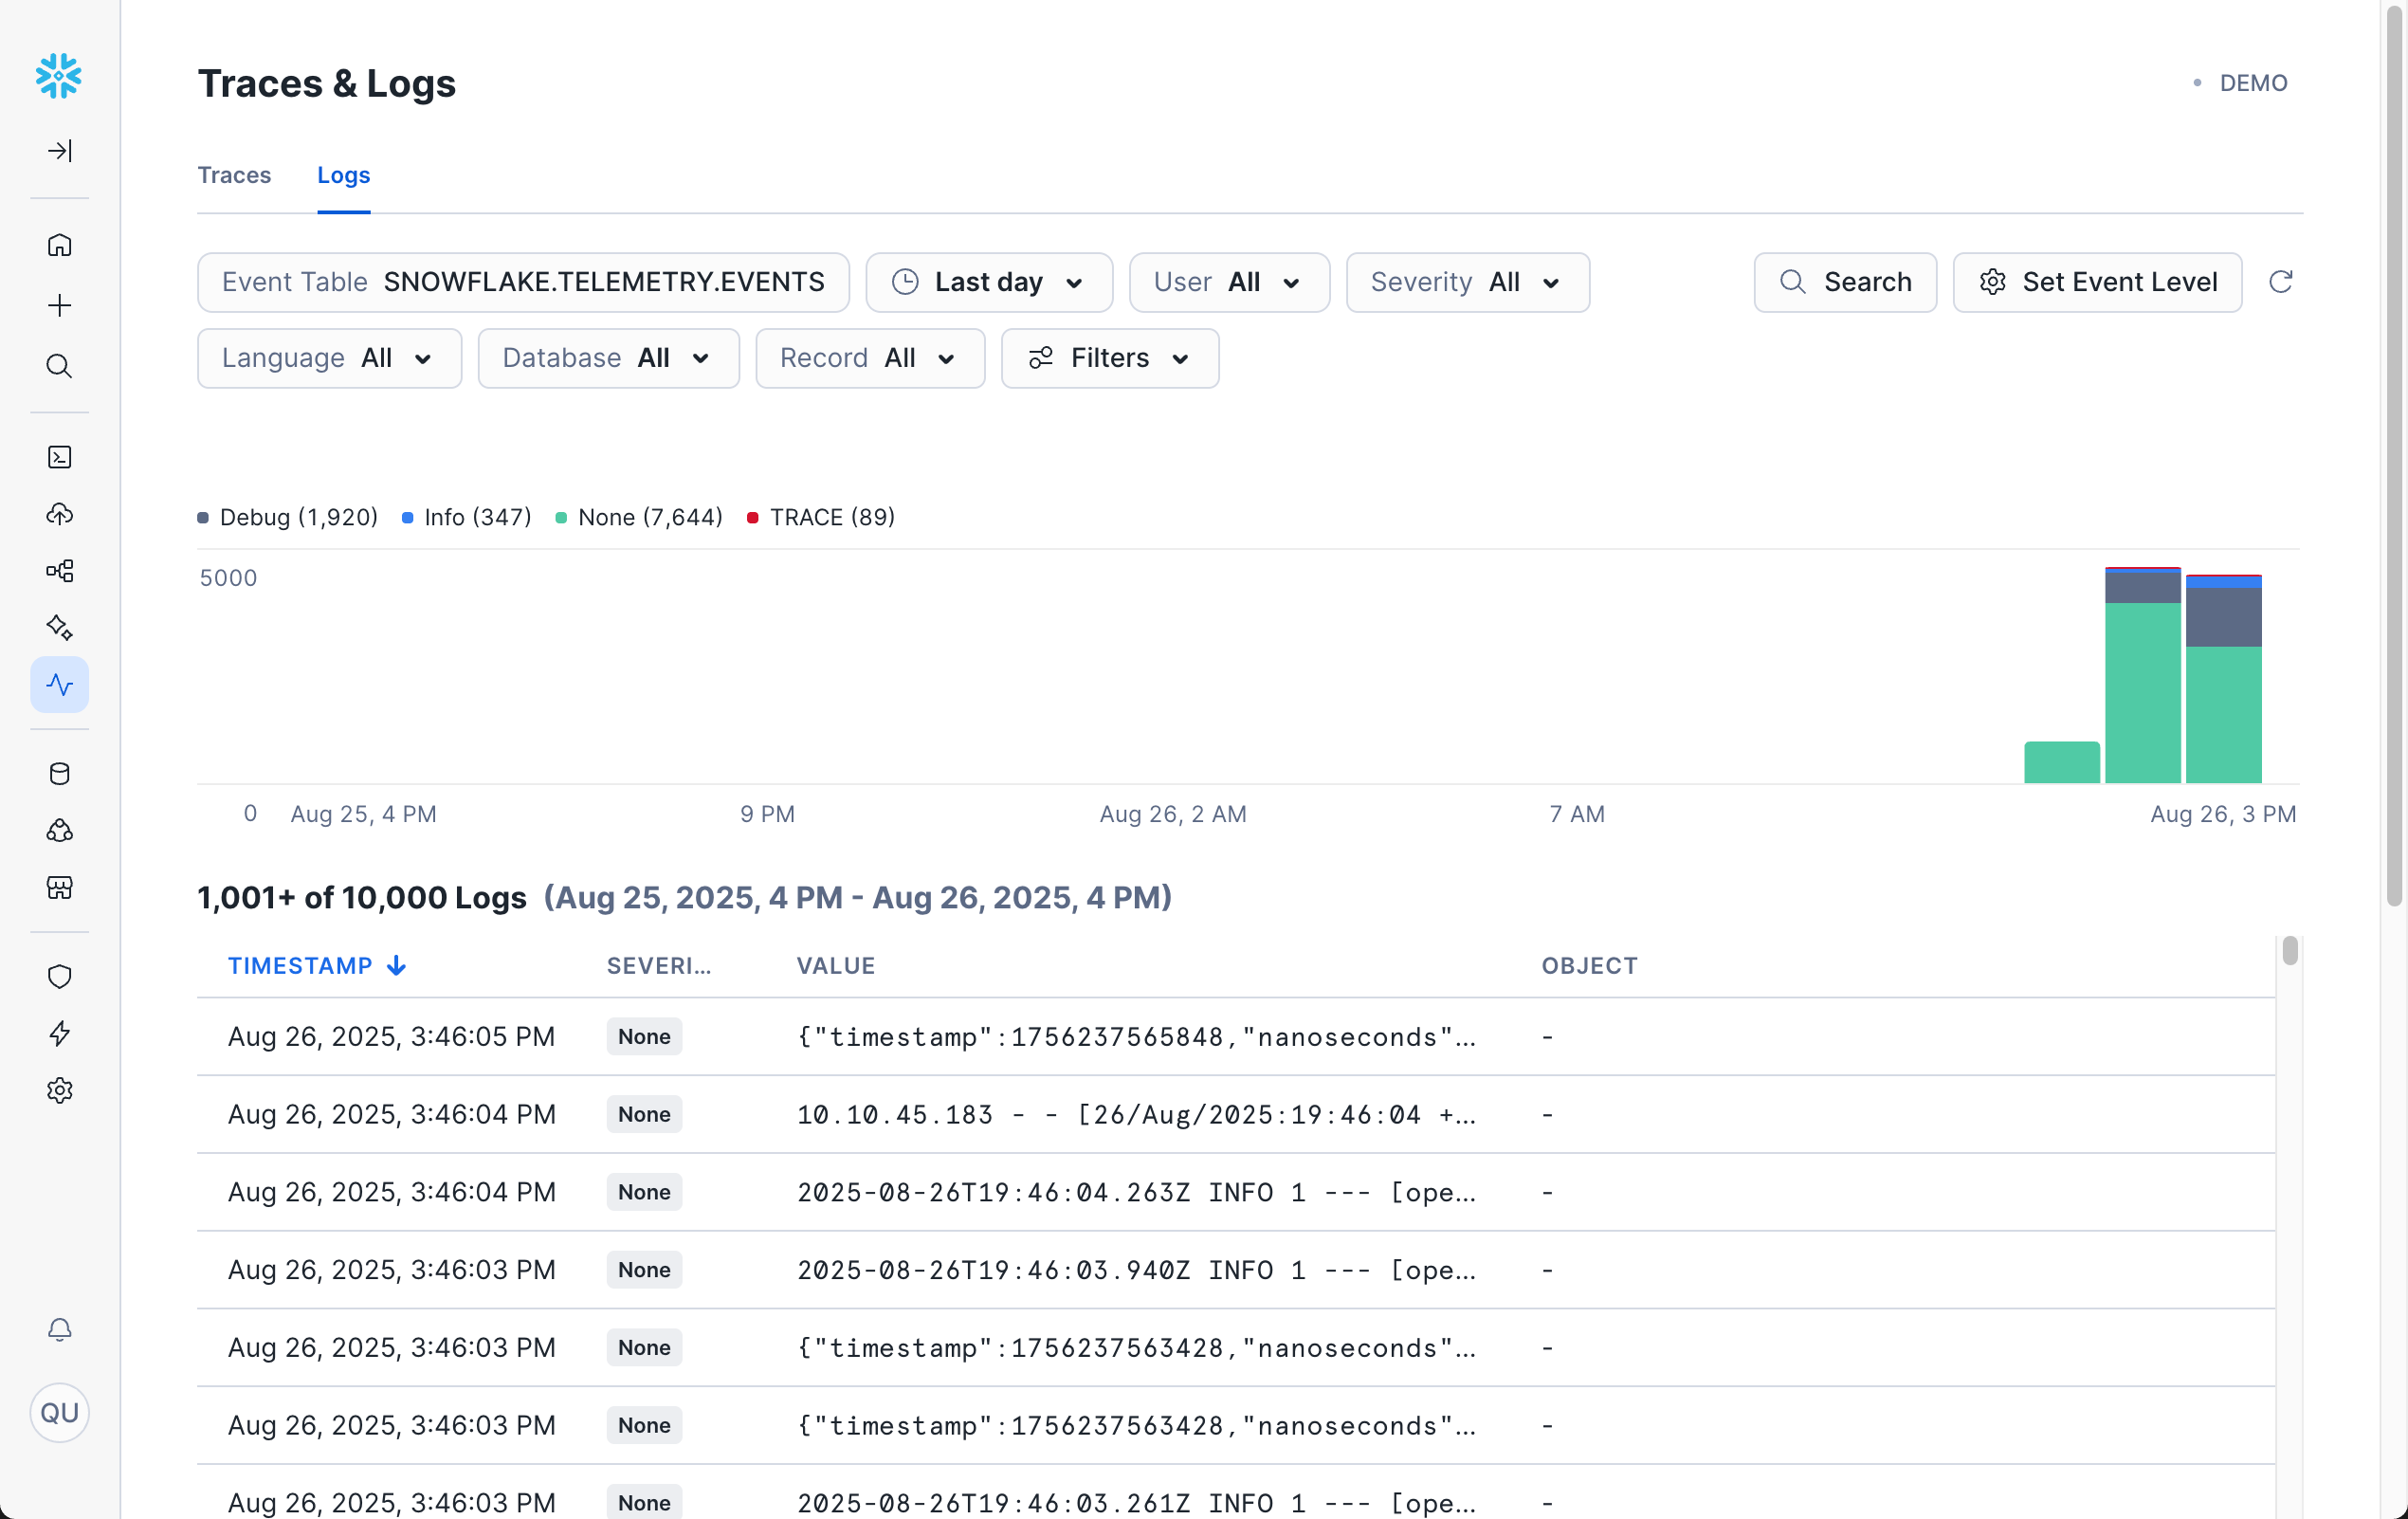Open the Home page from the sidebar
Viewport: 2408px width, 1519px height.
coord(60,245)
